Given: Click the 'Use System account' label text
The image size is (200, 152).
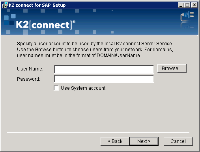Looking at the screenshot, I should click(x=83, y=88).
